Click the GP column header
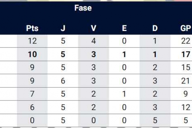Viewport: 192px width, 128px height. [186, 28]
